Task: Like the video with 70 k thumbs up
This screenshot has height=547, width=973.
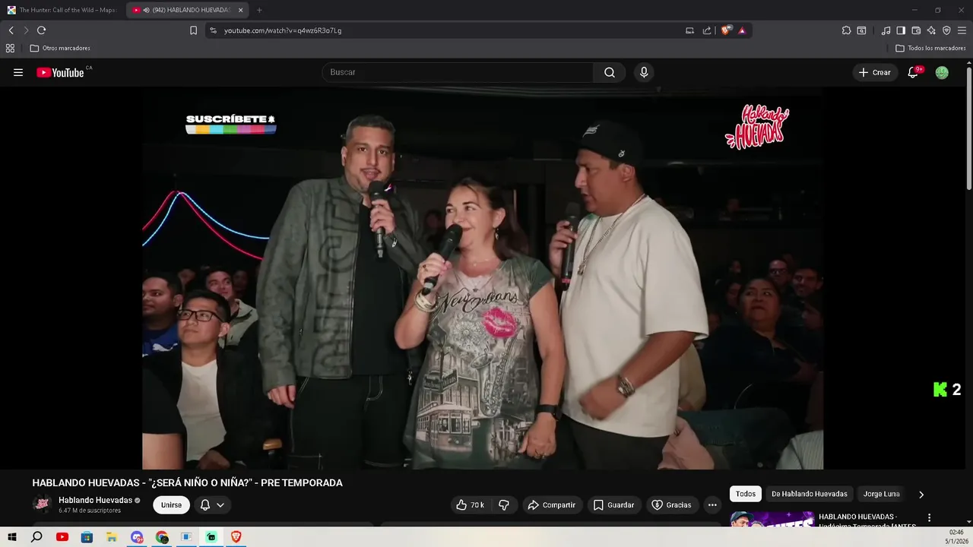Action: pos(470,504)
